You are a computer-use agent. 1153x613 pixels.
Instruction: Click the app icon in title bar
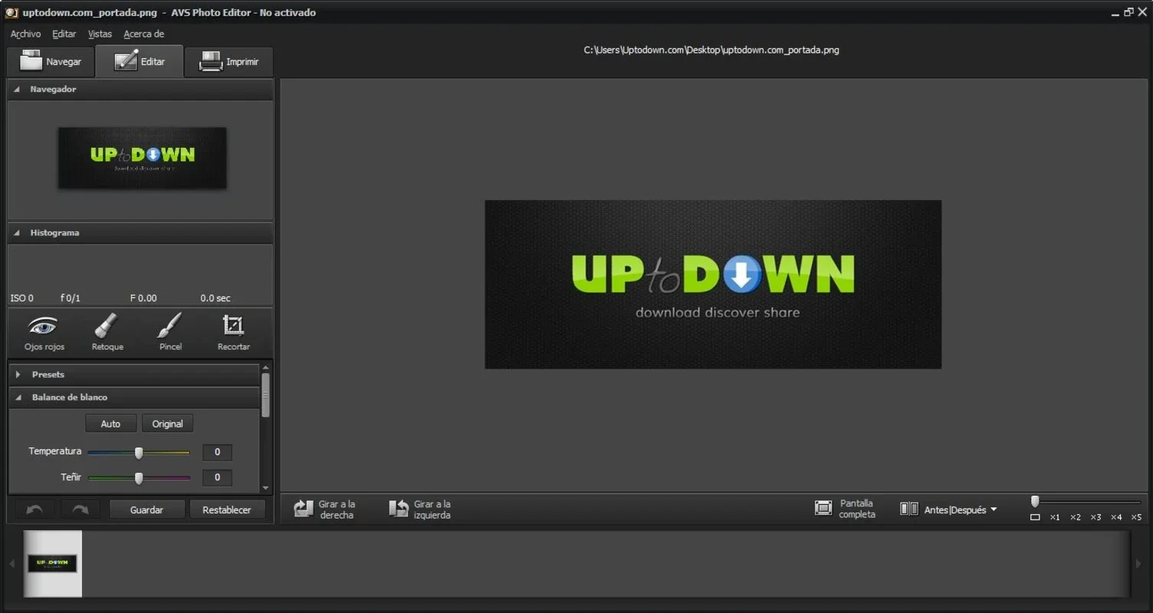(11, 12)
